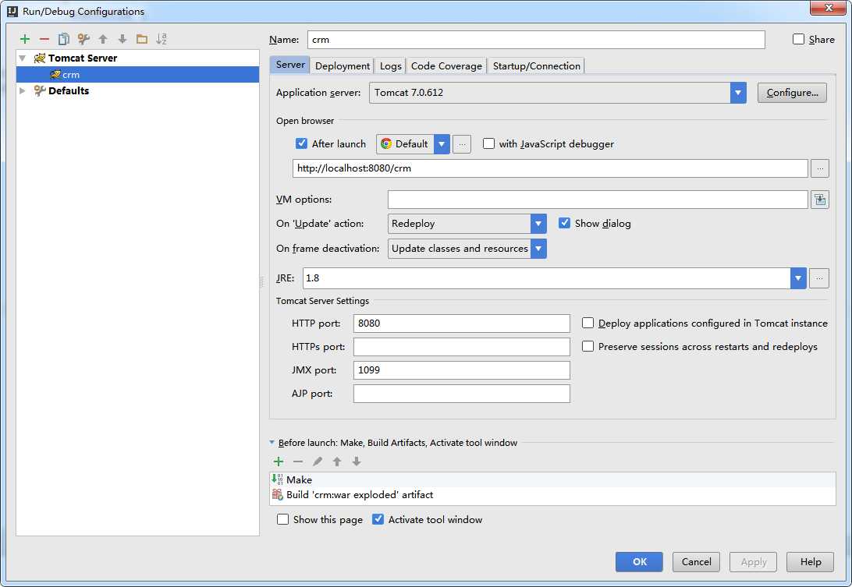The width and height of the screenshot is (852, 587).
Task: Switch to the Deployment tab
Action: [343, 65]
